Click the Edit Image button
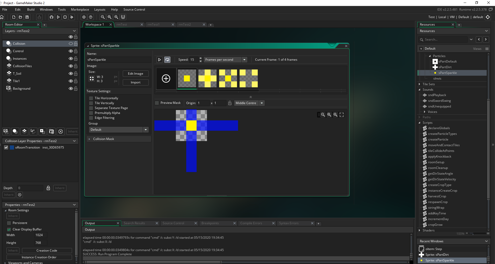The image size is (495, 264). pyautogui.click(x=135, y=74)
